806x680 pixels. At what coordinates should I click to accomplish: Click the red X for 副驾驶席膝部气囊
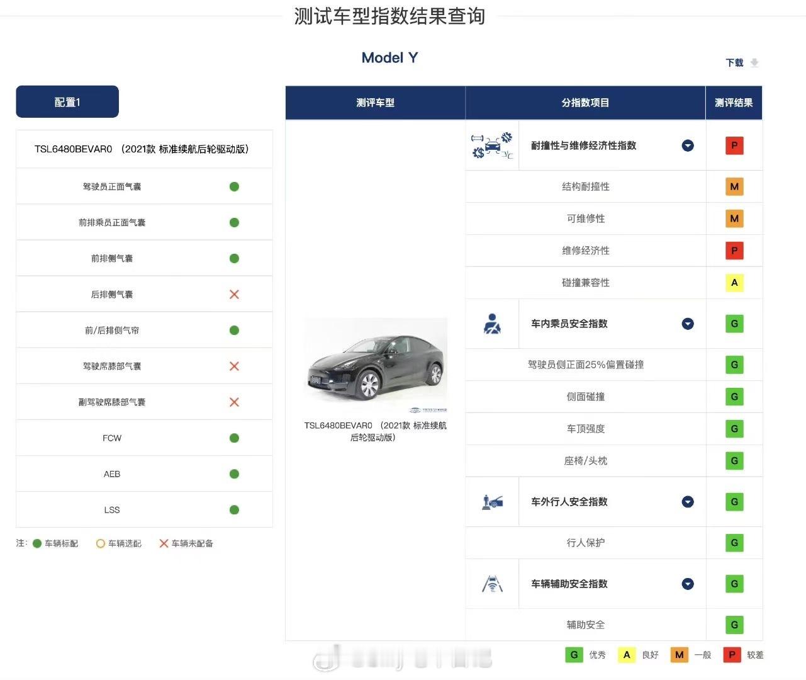pyautogui.click(x=234, y=402)
